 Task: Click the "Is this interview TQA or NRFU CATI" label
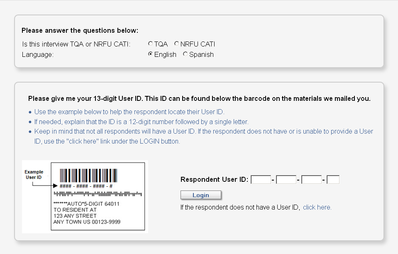[x=76, y=44]
